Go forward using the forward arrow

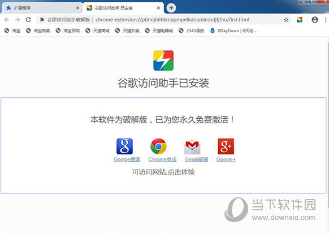(x=18, y=20)
